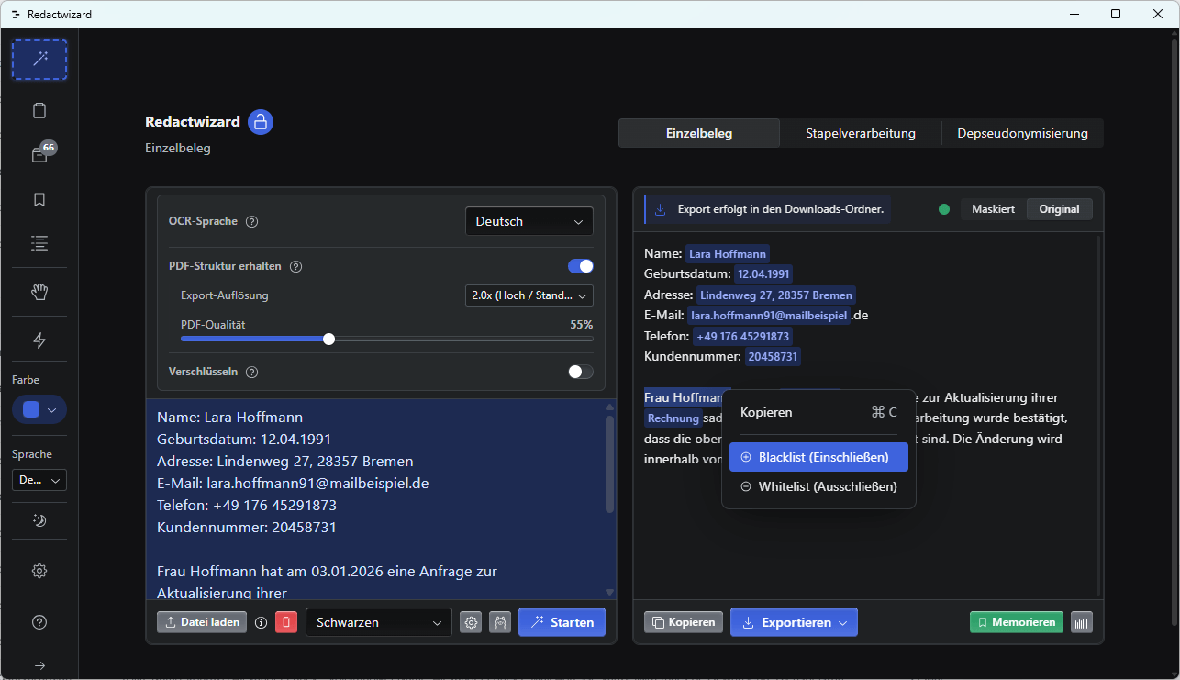Open the OCR-Sprache Deutsch dropdown
Viewport: 1180px width, 680px height.
529,221
